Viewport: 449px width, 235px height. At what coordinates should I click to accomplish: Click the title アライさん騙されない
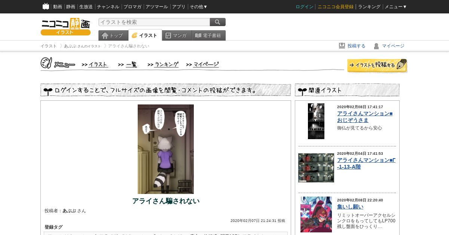166,201
